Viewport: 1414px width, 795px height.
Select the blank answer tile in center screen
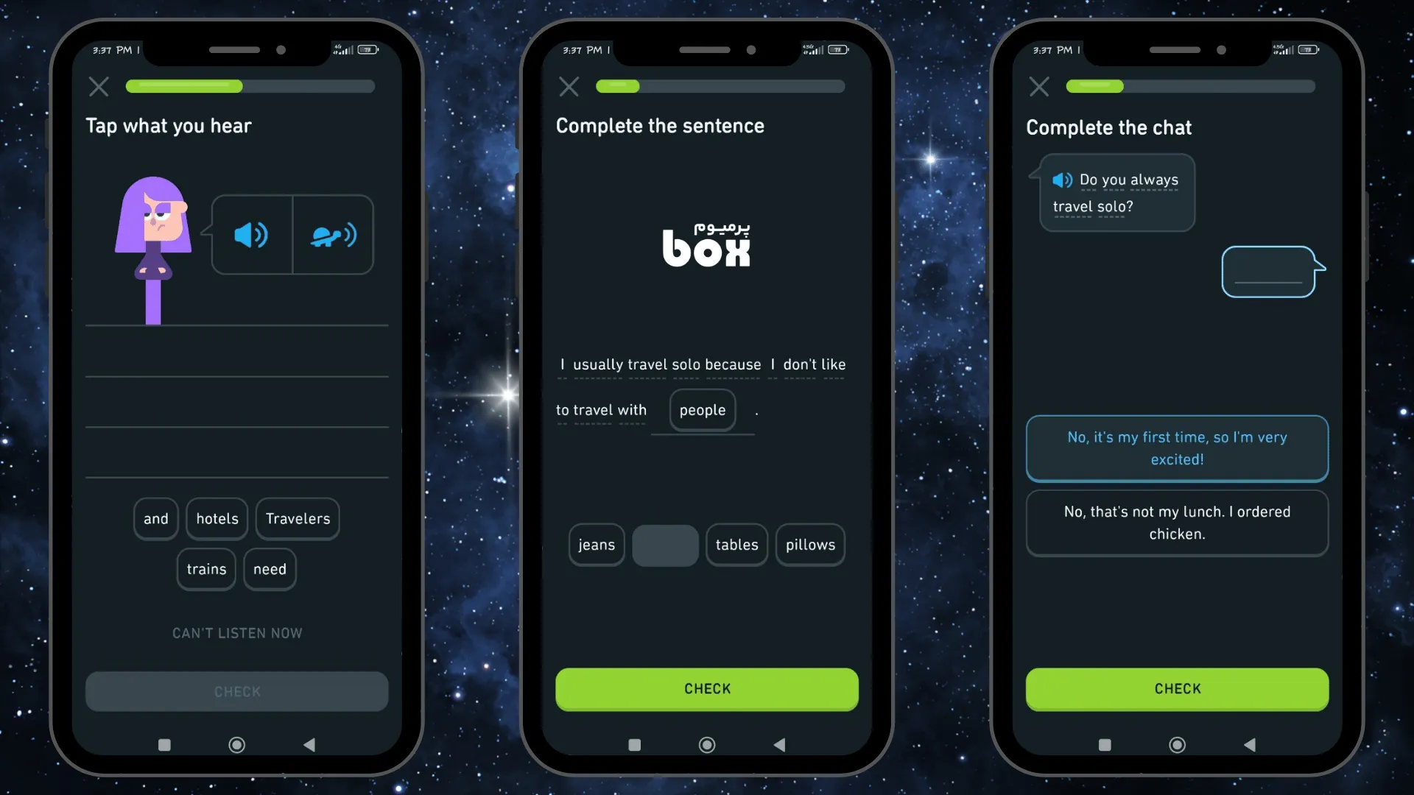coord(666,545)
